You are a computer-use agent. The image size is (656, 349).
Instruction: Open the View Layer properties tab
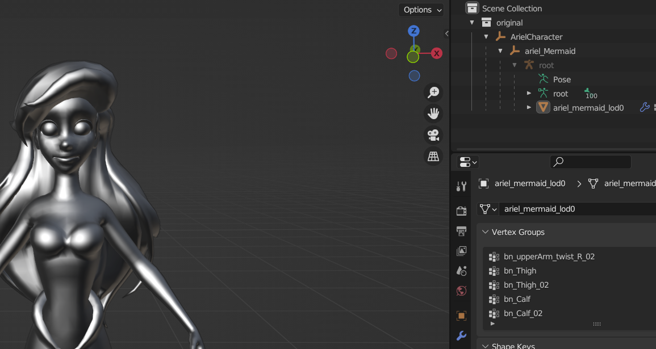tap(461, 251)
